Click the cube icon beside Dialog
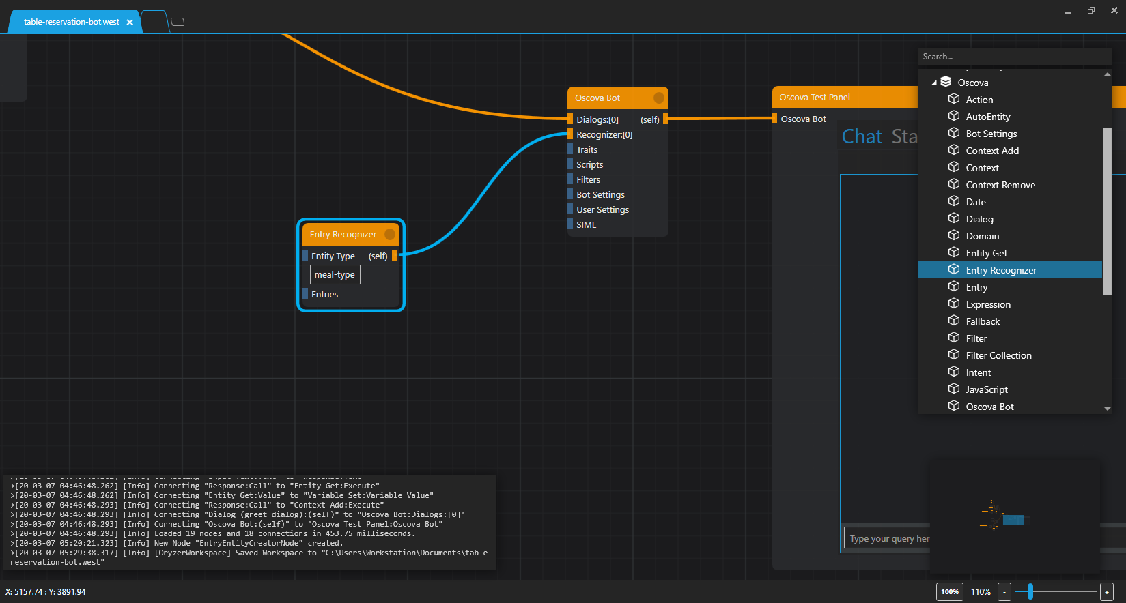Image resolution: width=1126 pixels, height=603 pixels. [954, 218]
